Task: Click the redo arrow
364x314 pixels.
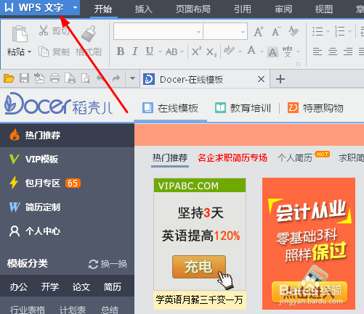Action: 116,78
